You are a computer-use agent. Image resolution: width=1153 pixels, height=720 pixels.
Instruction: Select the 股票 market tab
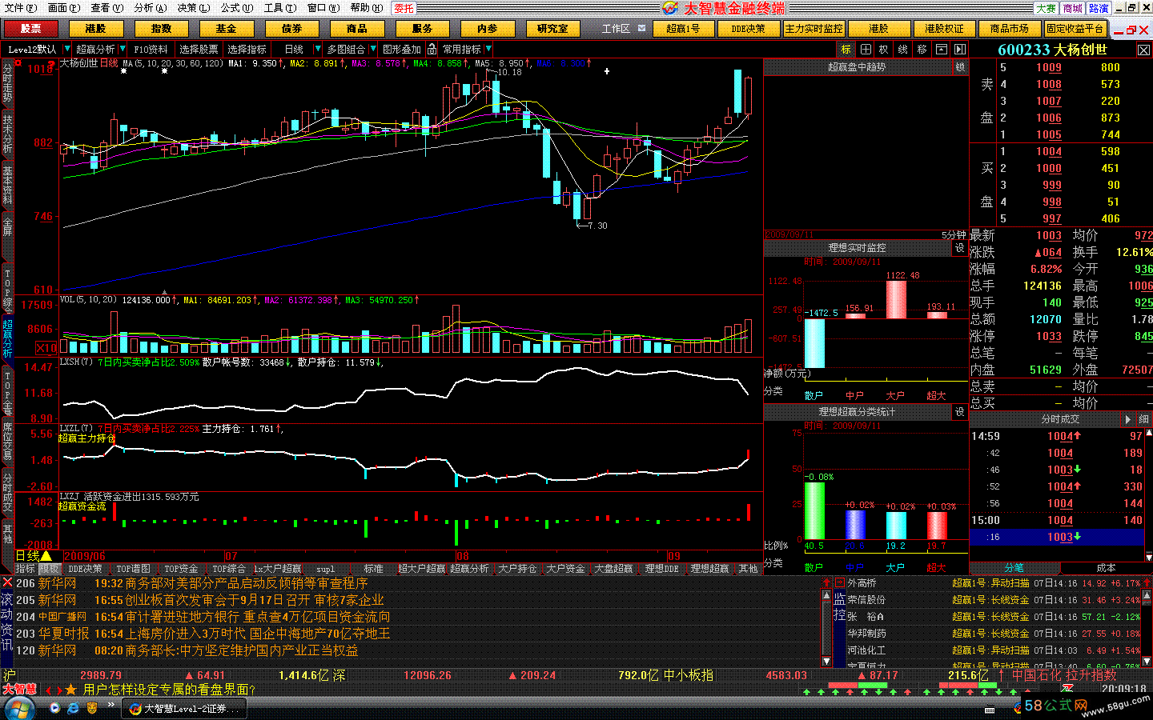pyautogui.click(x=30, y=29)
